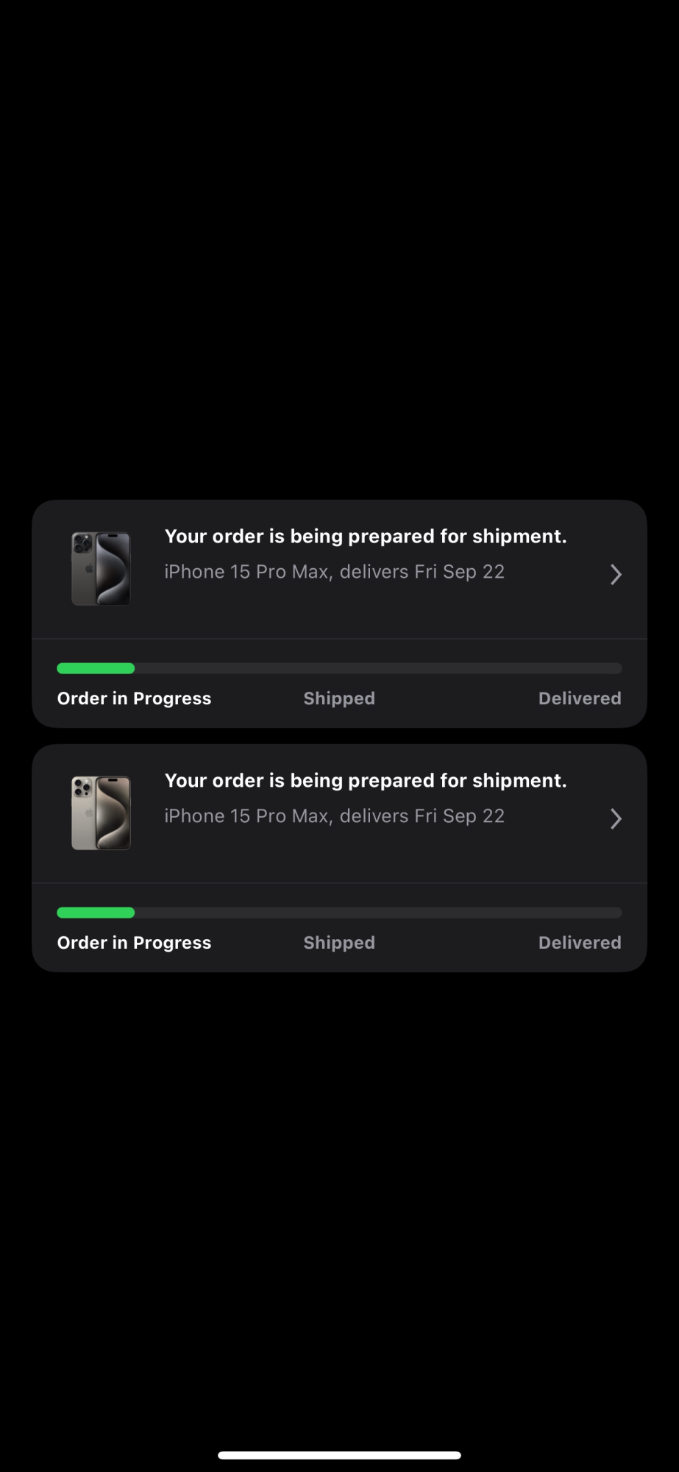The width and height of the screenshot is (679, 1472).
Task: Click the green progress segment of the natural titanium order
Action: 96,913
